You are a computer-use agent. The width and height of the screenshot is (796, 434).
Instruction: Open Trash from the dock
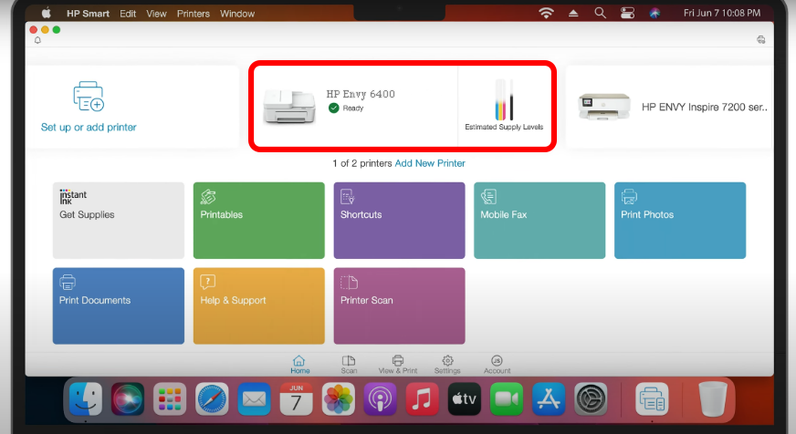coord(713,398)
